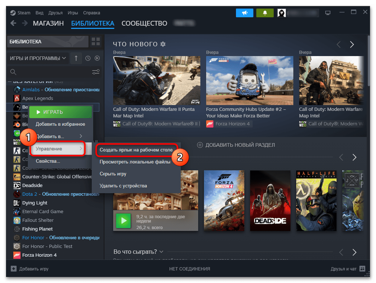Open the 'Справка' menu
The height and width of the screenshot is (283, 376).
tap(91, 13)
